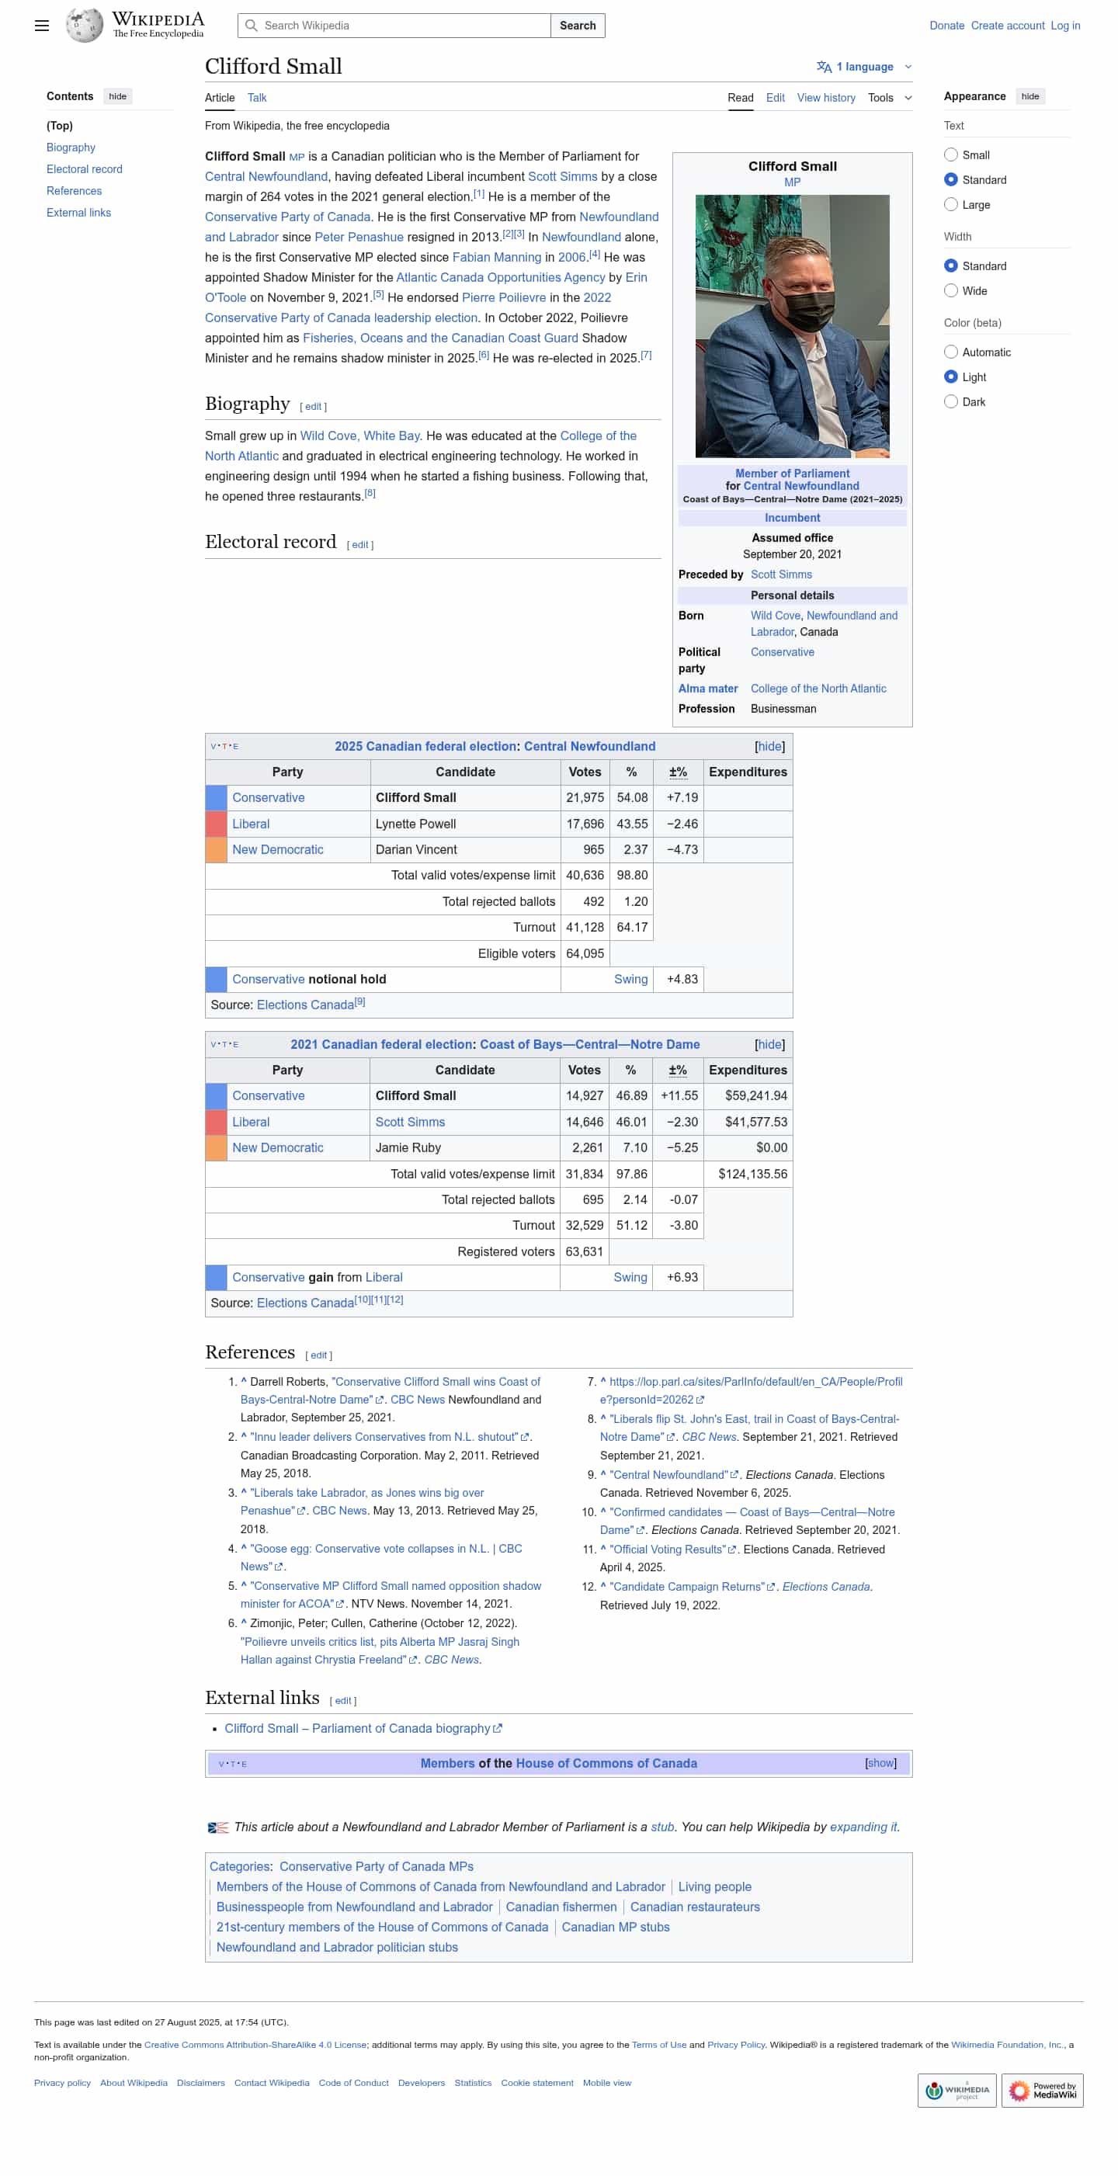The height and width of the screenshot is (2176, 1118).
Task: Click the Wikimedia project badge
Action: point(957,2090)
